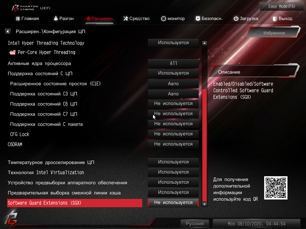Toggle Intel Hyper Threading Technology setting
Screen dimensions: 306x229
pos(173,43)
